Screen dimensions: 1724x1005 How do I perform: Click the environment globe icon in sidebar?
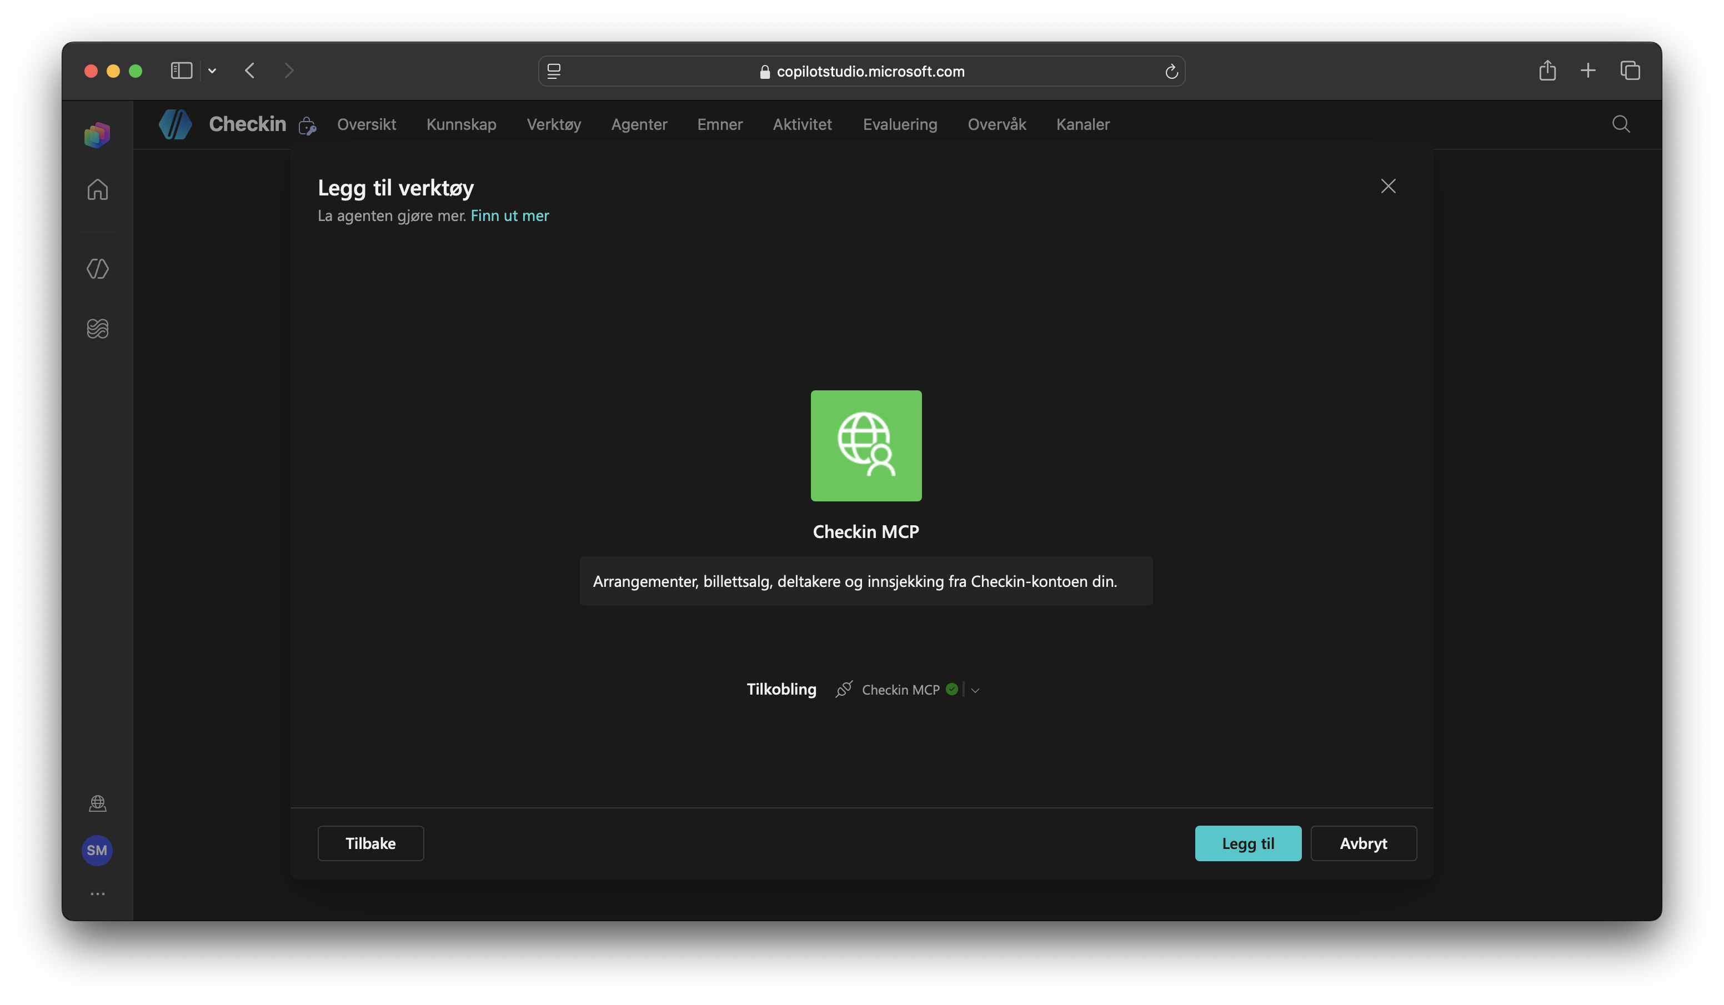(97, 803)
